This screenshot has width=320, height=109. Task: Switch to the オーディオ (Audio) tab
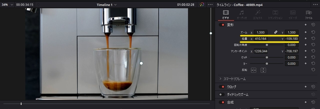coord(242,14)
